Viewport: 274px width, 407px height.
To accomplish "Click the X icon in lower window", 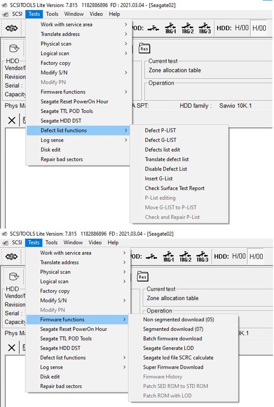I will pyautogui.click(x=12, y=348).
